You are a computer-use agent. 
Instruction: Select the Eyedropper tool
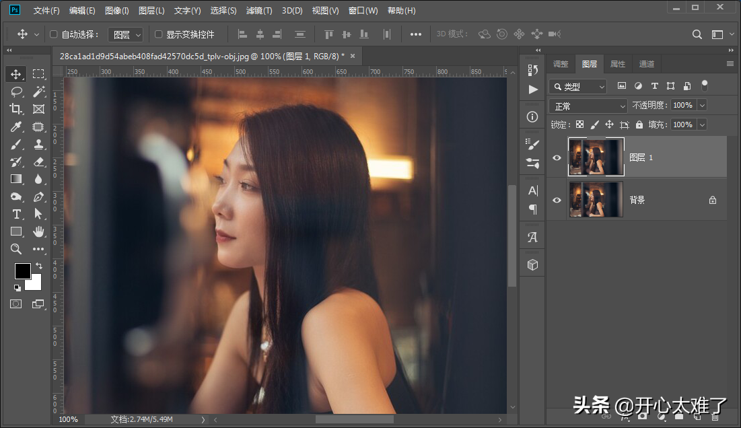(16, 127)
